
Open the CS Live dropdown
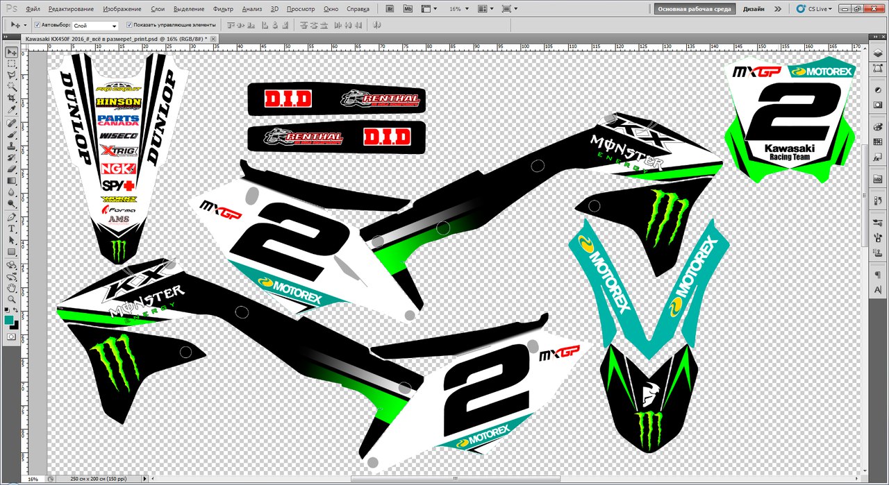click(x=814, y=9)
